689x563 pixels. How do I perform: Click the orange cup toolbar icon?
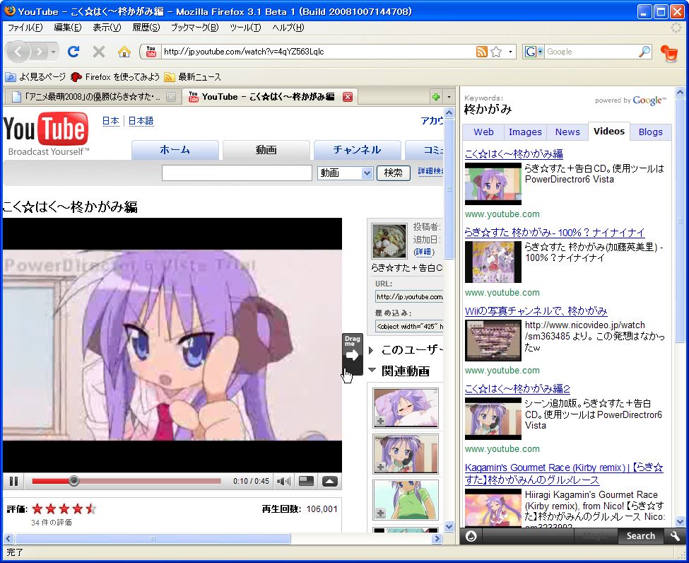669,53
